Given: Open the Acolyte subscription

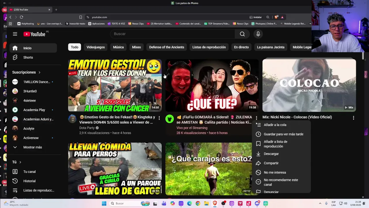Looking at the screenshot, I should coord(33,129).
